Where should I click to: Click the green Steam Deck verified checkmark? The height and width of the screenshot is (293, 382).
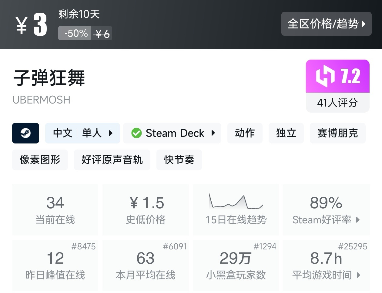click(136, 133)
